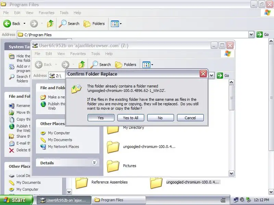
Task: Click Share this folder task
Action: (x=20, y=136)
